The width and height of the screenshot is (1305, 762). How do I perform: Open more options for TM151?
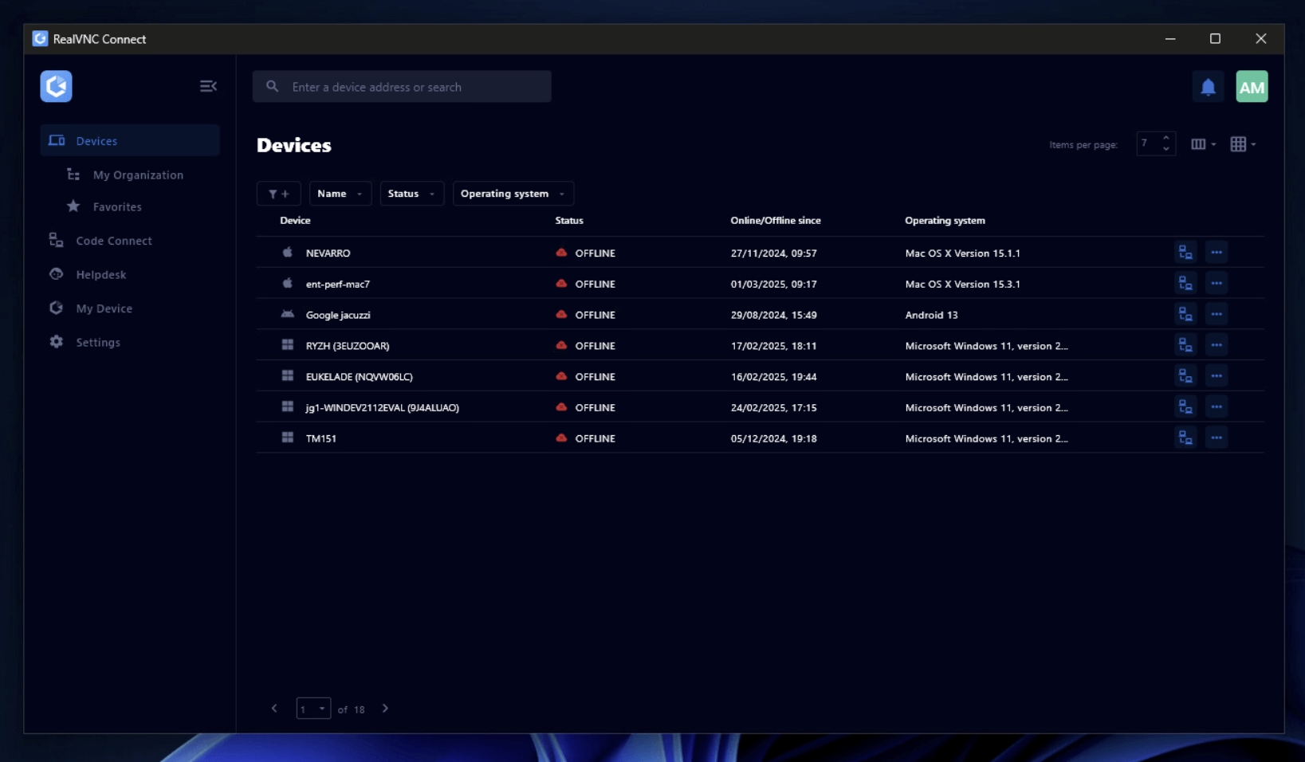1217,438
